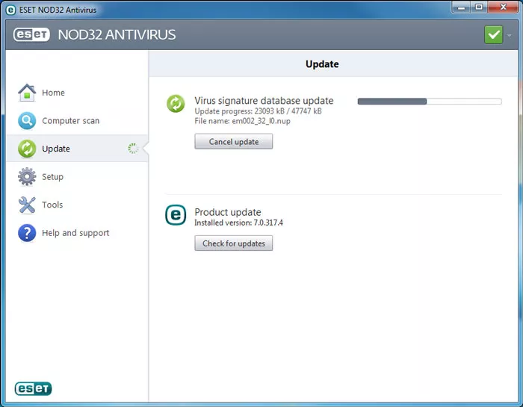The width and height of the screenshot is (523, 407).
Task: Open the dropdown arrow beside status checkmark
Action: [509, 35]
